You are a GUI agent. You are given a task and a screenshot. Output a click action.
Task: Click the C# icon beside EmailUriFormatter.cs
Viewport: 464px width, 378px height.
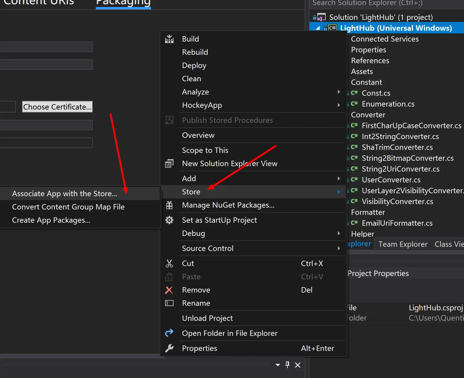pyautogui.click(x=354, y=223)
